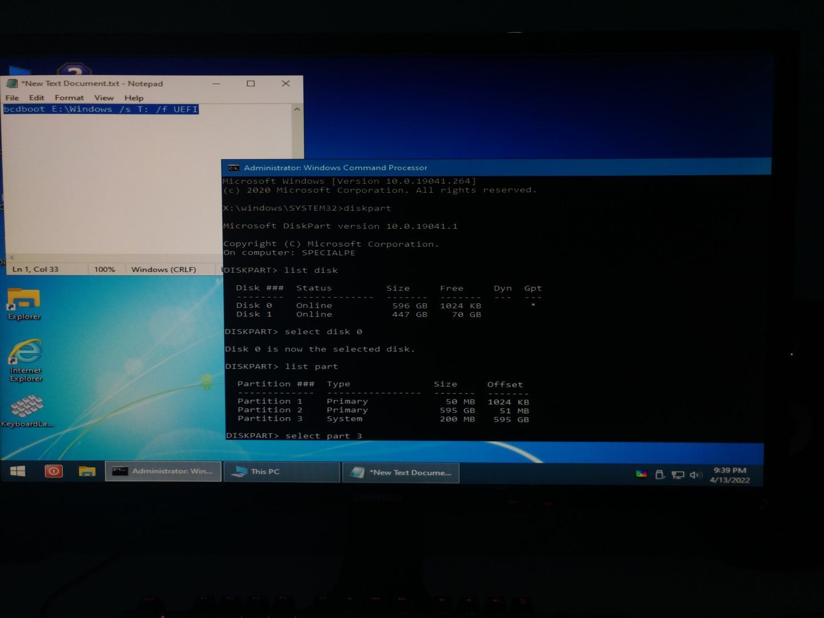
Task: Click 'On computer: SPECIALPE' line
Action: click(x=290, y=252)
